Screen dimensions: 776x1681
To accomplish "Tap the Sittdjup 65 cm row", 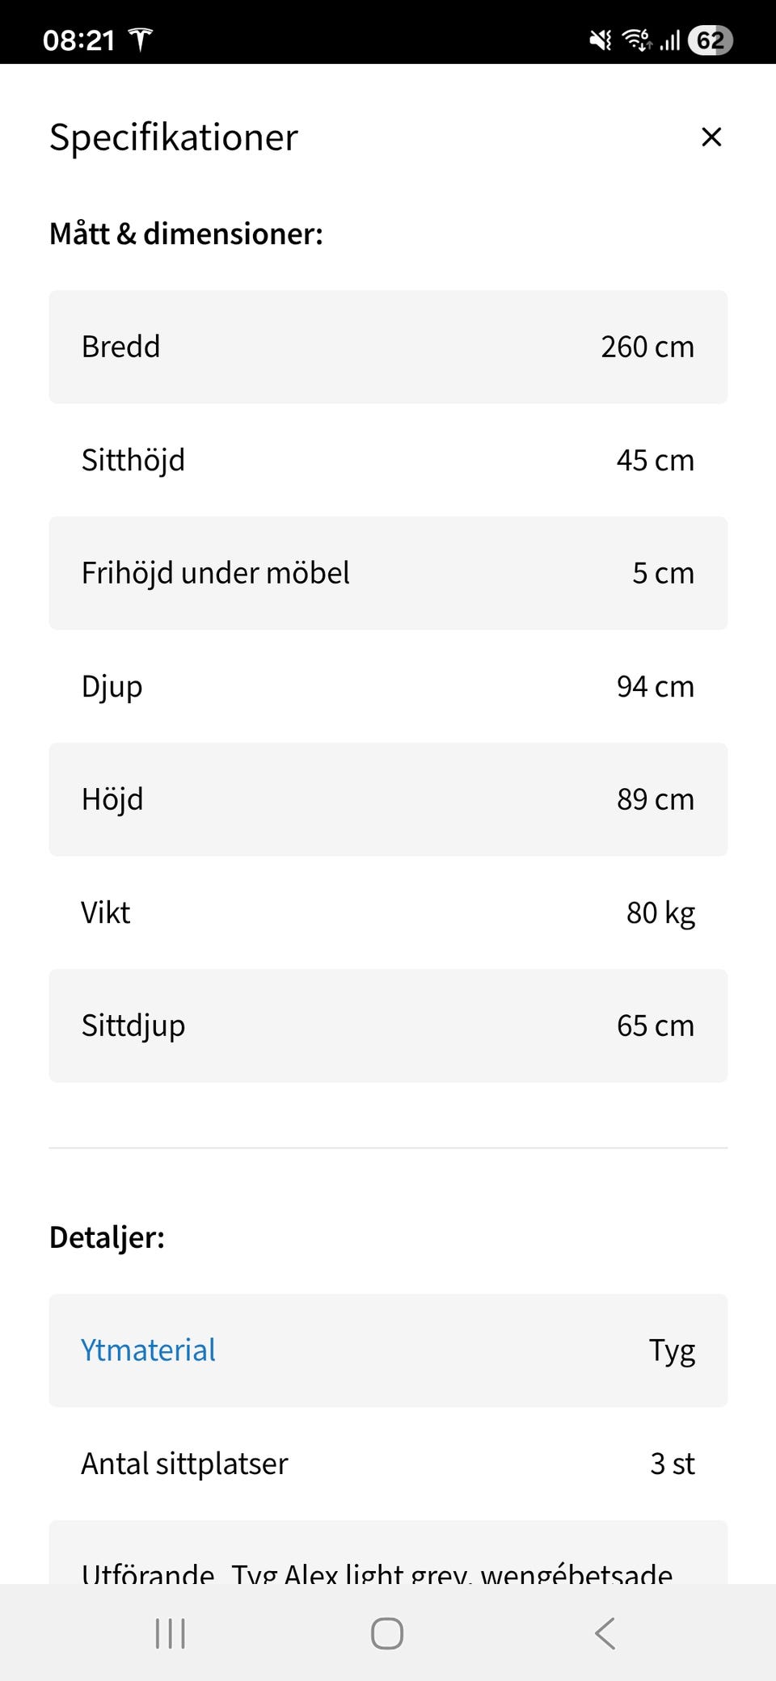I will click(x=388, y=1026).
